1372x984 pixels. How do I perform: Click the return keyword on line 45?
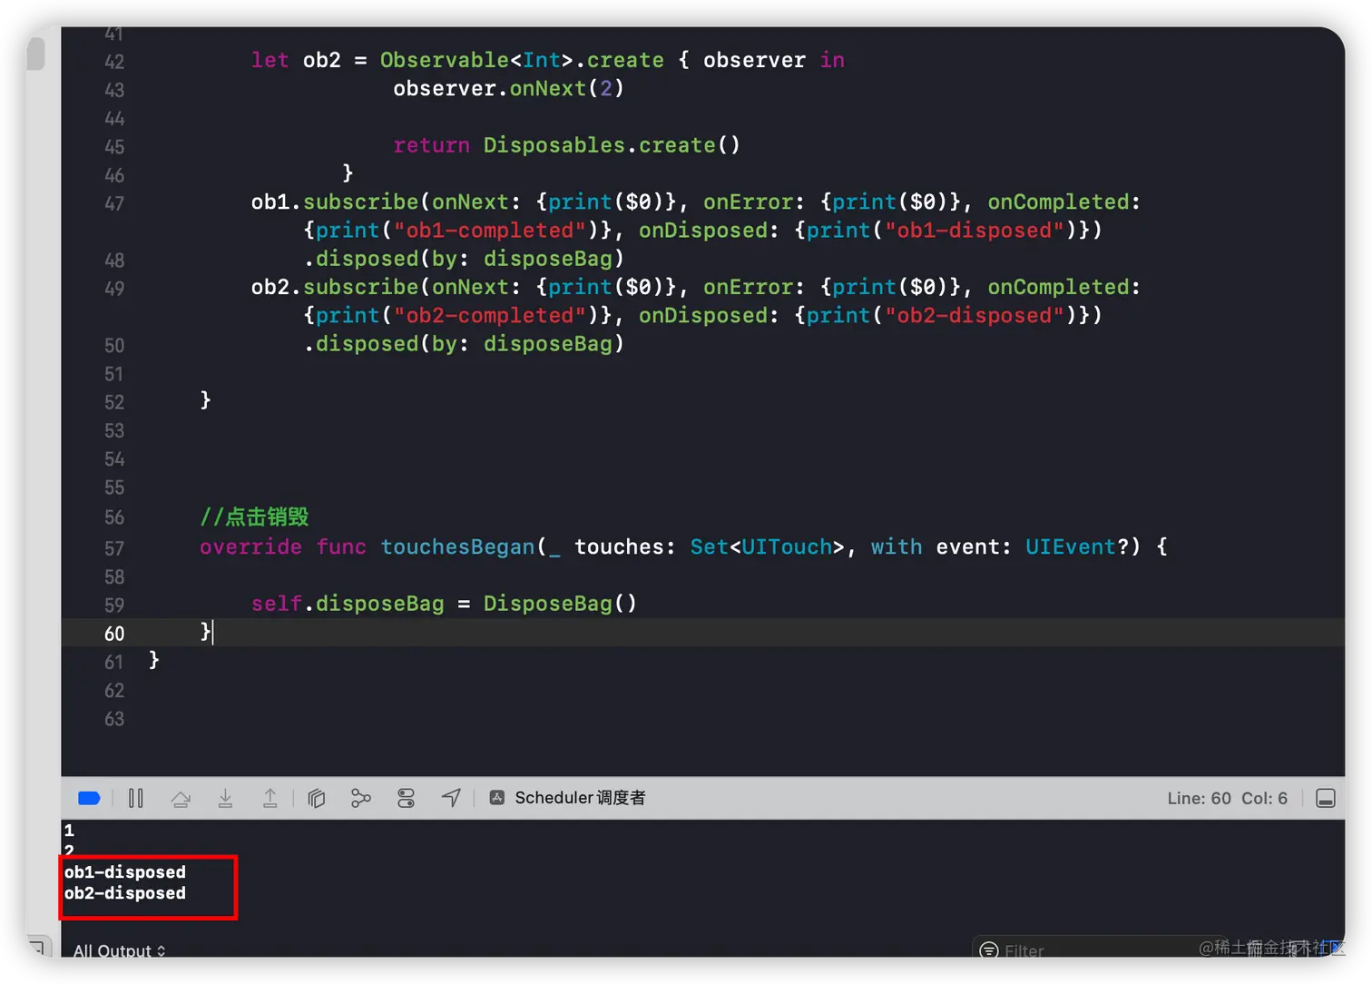point(431,145)
